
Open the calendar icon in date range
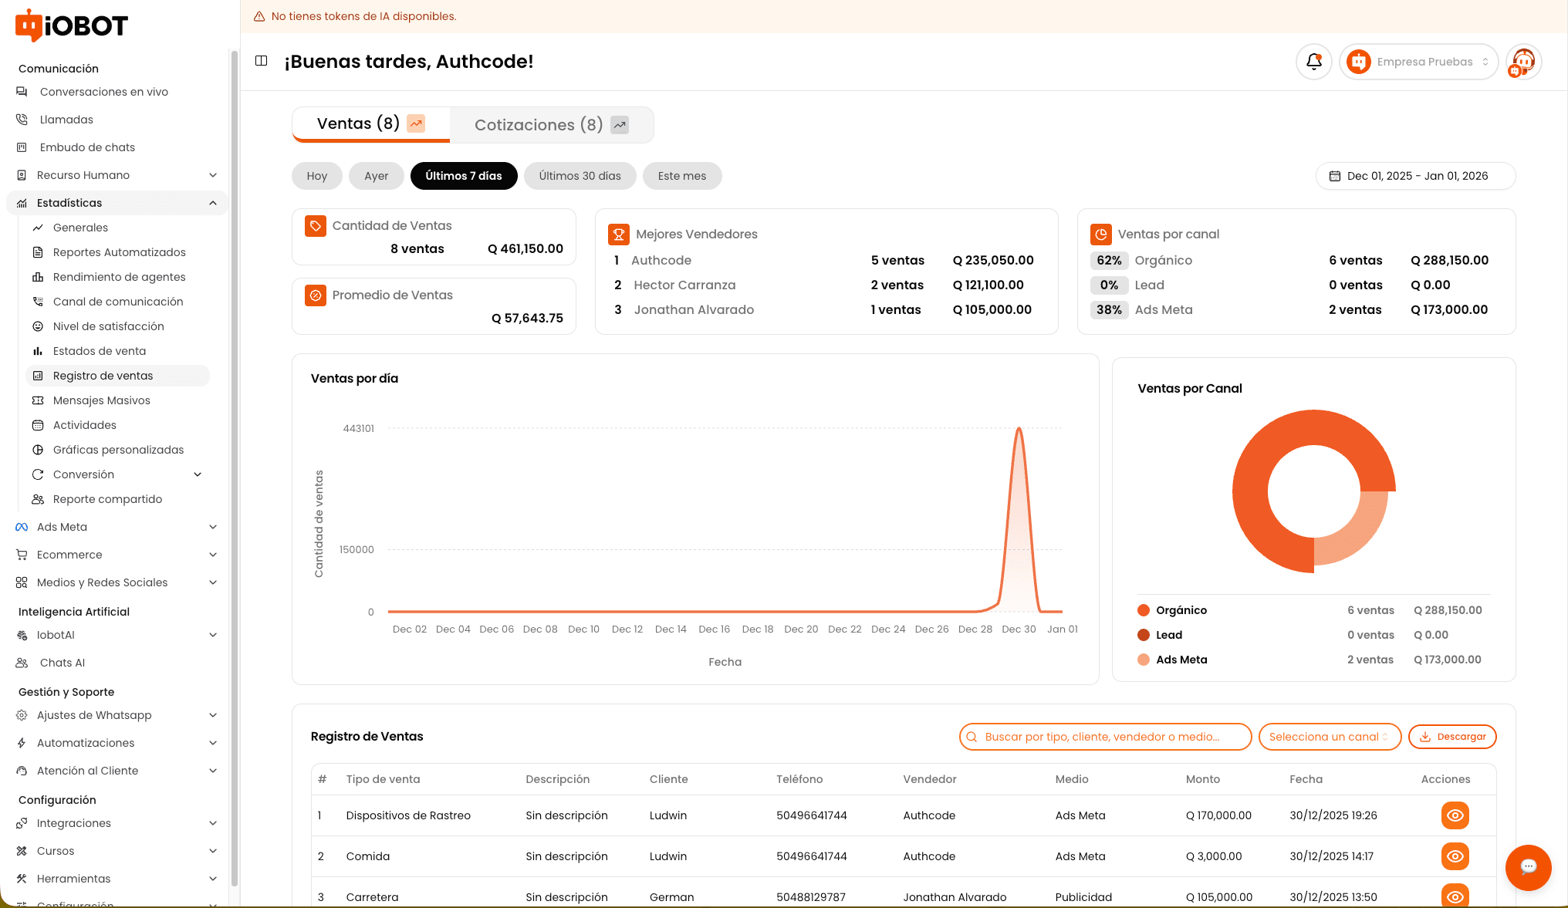(x=1334, y=176)
